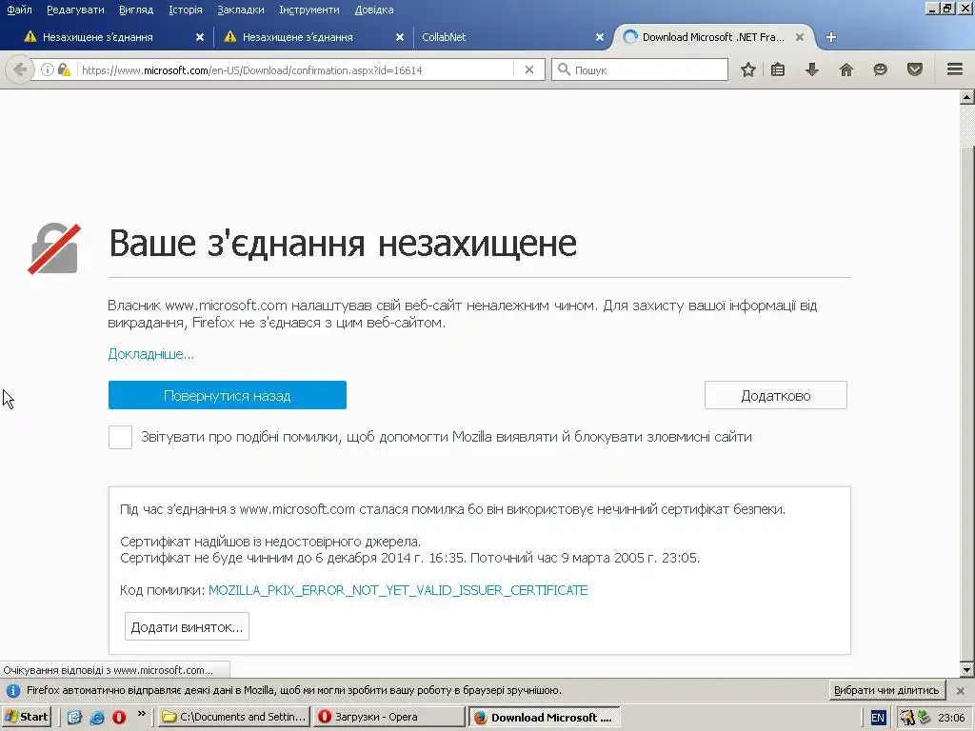Close the second Незахищене з'єднання tab
Image resolution: width=975 pixels, height=731 pixels.
pyautogui.click(x=400, y=37)
